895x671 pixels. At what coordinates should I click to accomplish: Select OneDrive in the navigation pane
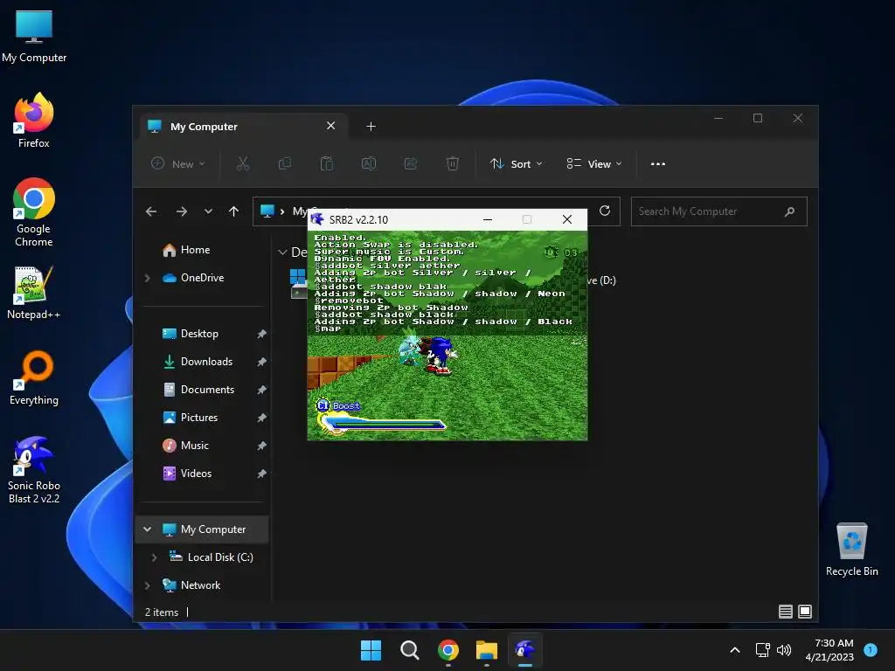coord(203,278)
